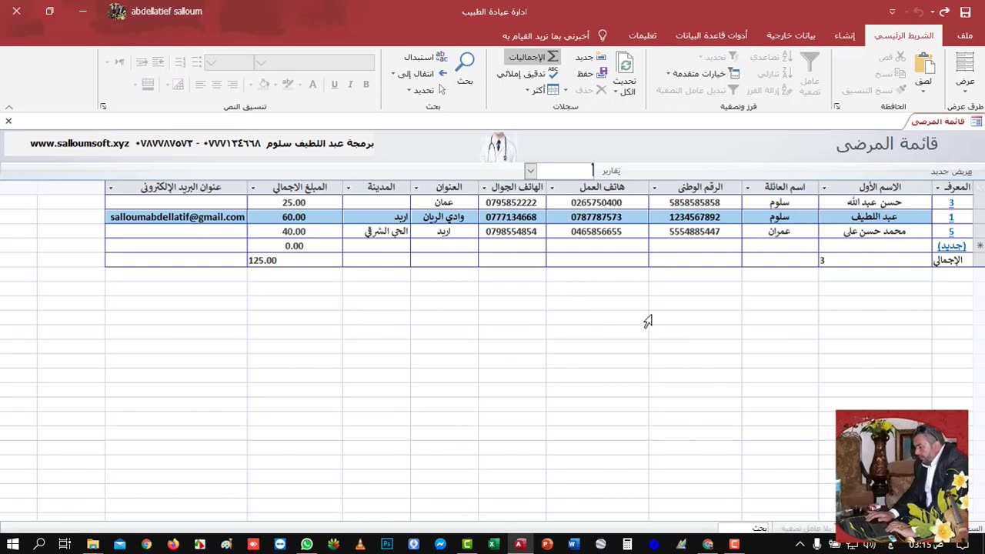The height and width of the screenshot is (554, 985).
Task: Click New Patient (مريض جديد) button
Action: 952,171
